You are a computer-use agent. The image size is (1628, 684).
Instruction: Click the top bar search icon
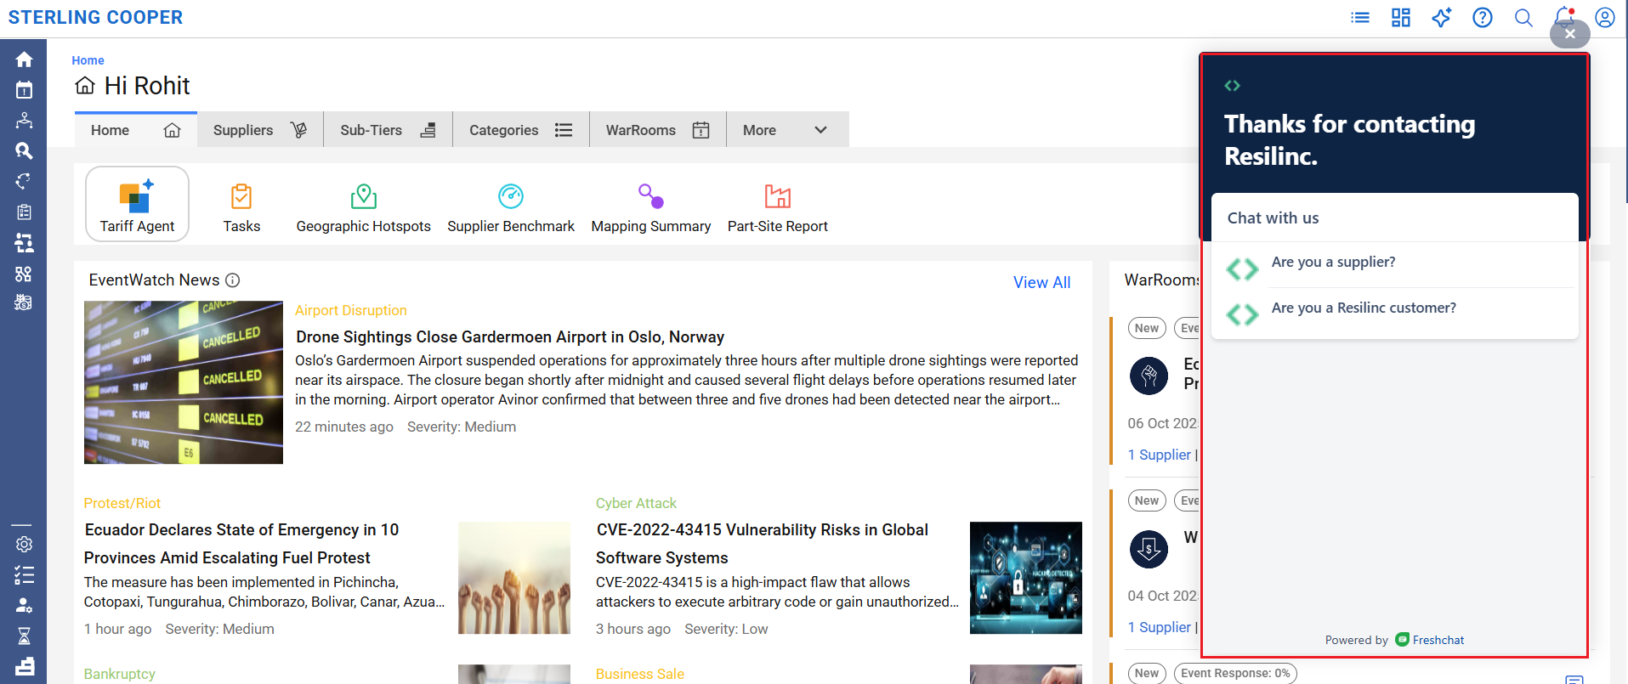[x=1523, y=18]
